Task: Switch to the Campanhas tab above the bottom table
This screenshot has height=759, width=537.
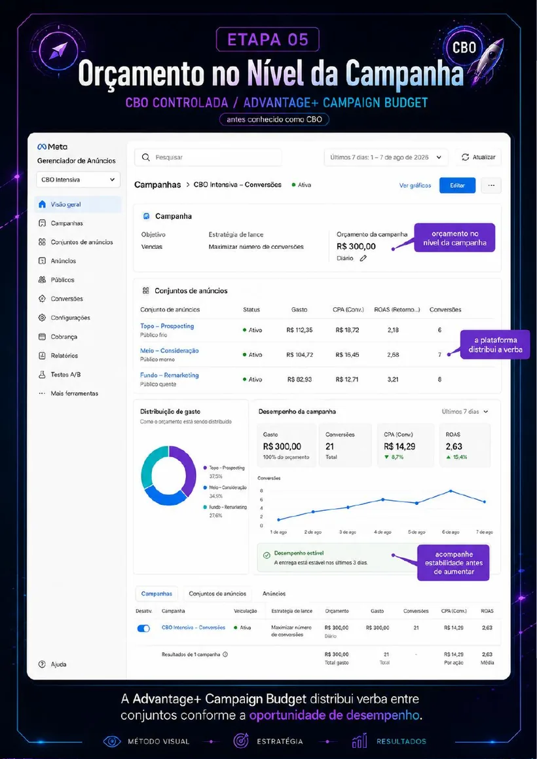Action: click(x=157, y=593)
